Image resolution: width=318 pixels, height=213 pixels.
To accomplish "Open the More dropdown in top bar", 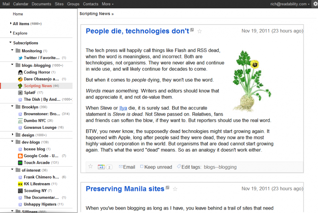I will tap(107, 4).
